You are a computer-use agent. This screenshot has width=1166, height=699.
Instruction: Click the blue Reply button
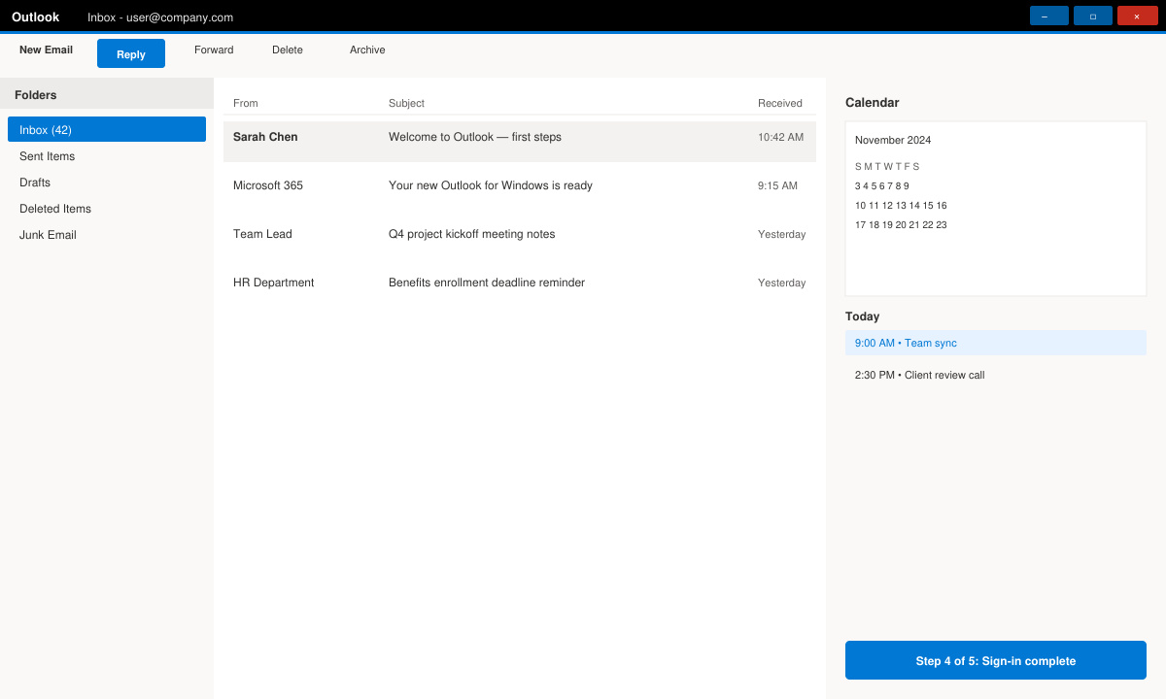131,53
